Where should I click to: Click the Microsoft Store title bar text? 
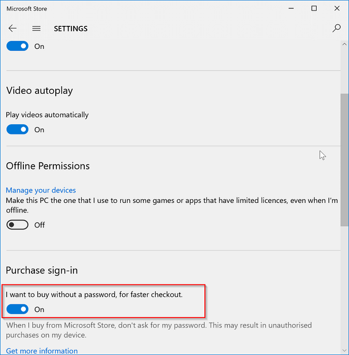click(26, 9)
